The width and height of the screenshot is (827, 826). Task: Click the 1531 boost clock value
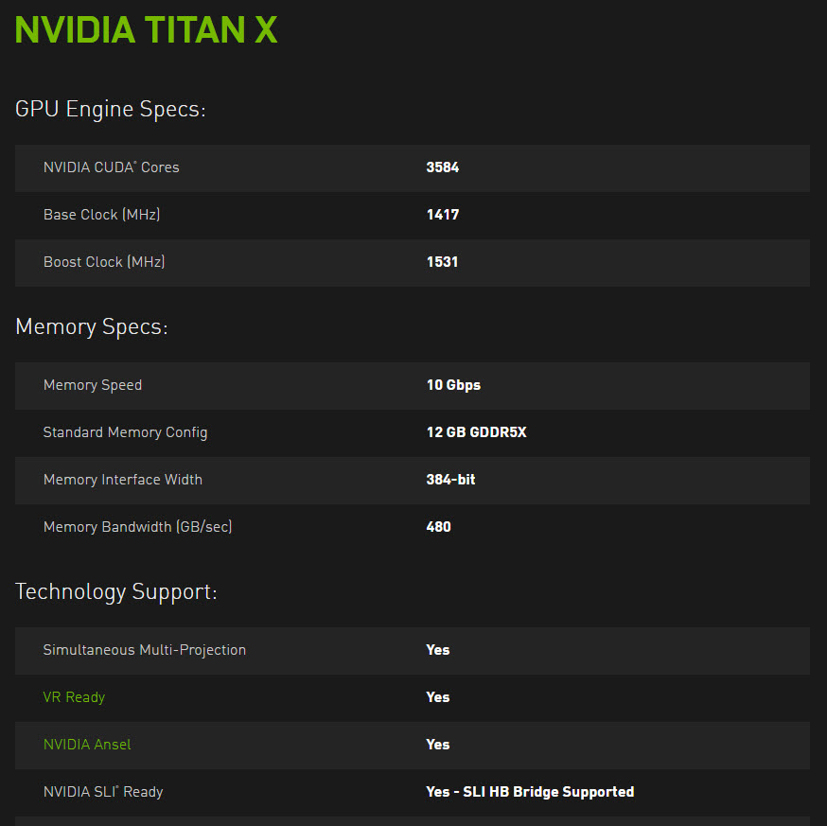tap(442, 262)
